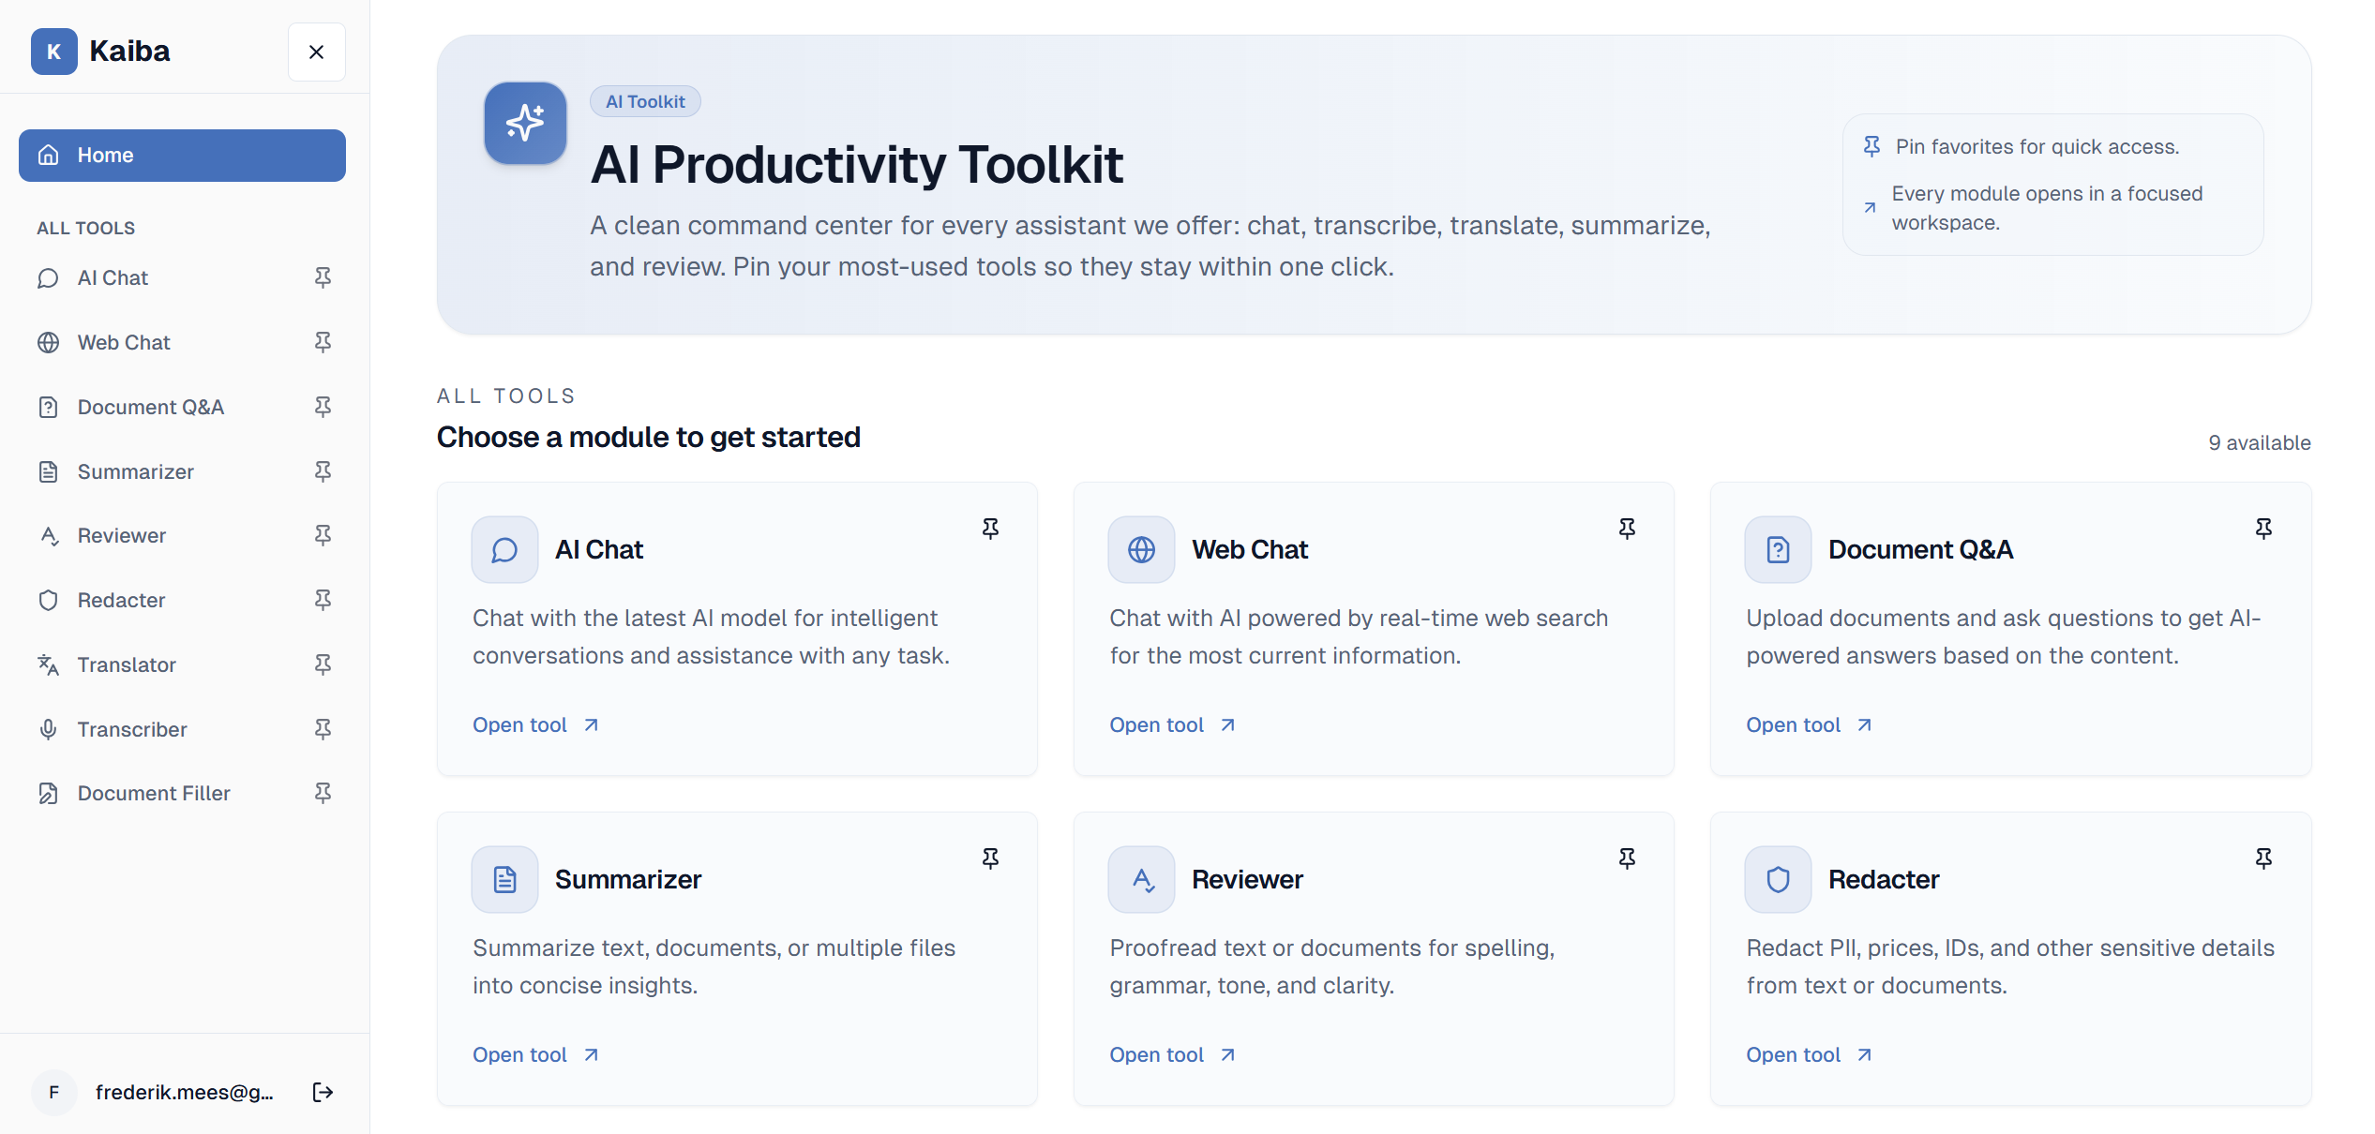Viewport: 2375px width, 1134px height.
Task: Click the Summarizer card document icon
Action: tap(504, 879)
